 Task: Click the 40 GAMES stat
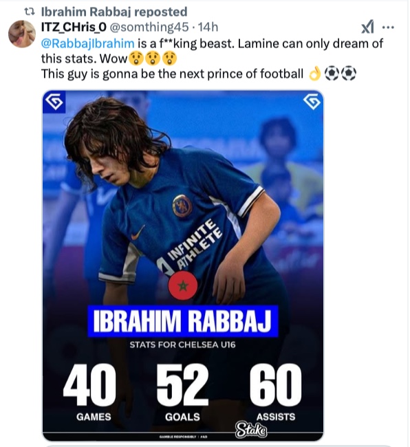coord(90,393)
